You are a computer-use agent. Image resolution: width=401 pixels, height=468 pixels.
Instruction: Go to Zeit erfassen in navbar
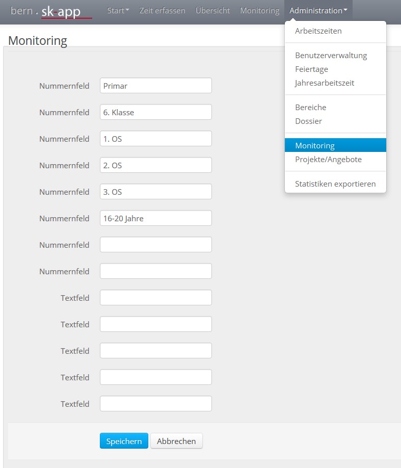(162, 11)
